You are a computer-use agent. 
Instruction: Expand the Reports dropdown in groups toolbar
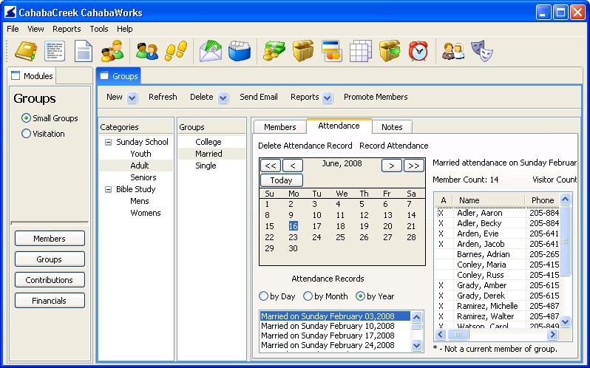328,98
